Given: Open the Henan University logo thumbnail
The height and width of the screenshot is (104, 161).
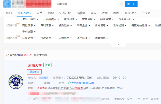Looking at the screenshot, I should tap(16, 82).
